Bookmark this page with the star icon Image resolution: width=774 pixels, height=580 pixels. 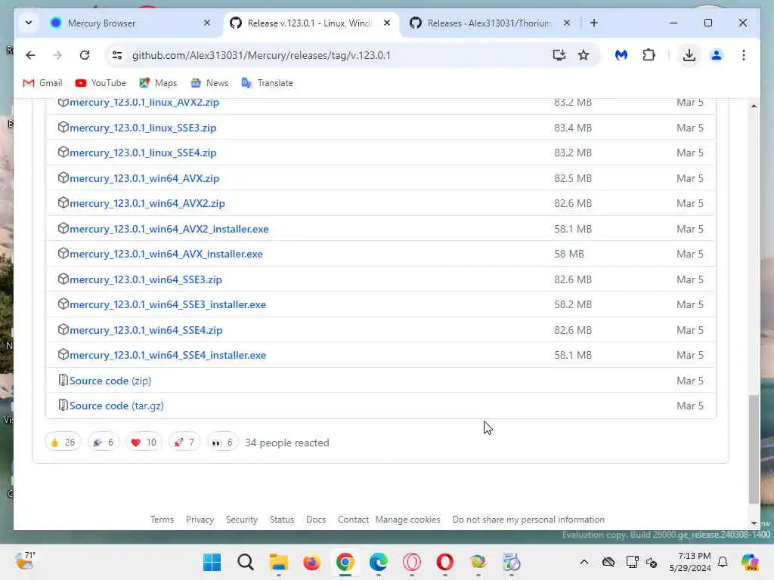pos(584,55)
